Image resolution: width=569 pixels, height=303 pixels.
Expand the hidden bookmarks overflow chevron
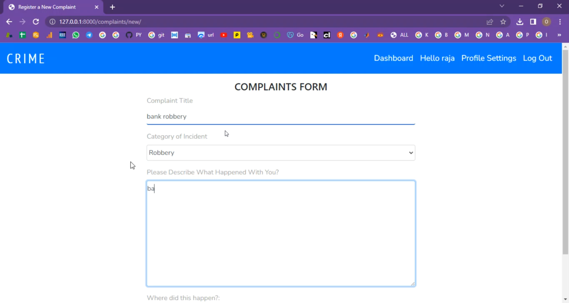(559, 35)
